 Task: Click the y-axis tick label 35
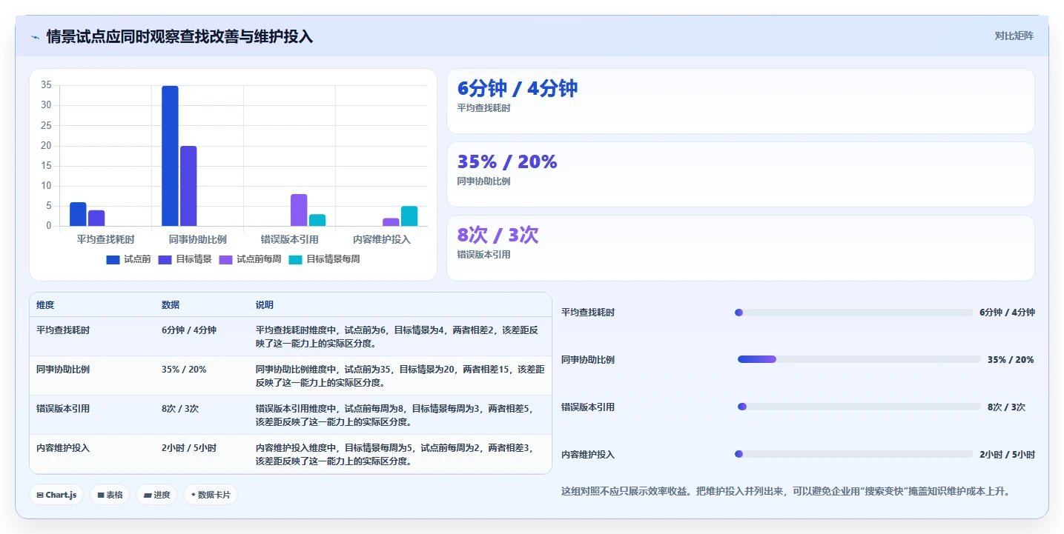coord(46,85)
